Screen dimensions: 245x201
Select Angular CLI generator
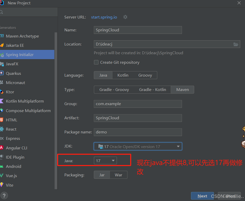tap(27, 148)
